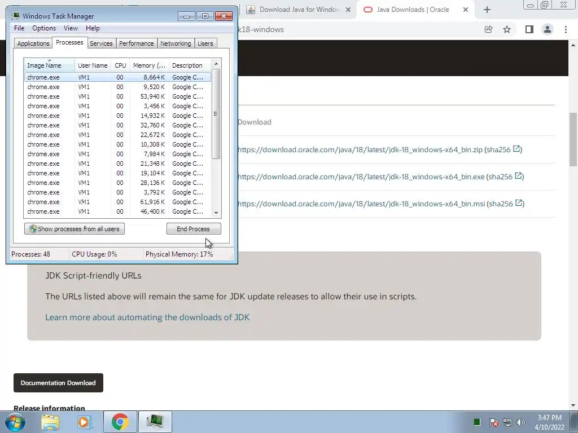This screenshot has width=578, height=433.
Task: Select the chrome.exe row using 32,760 K
Action: click(117, 125)
